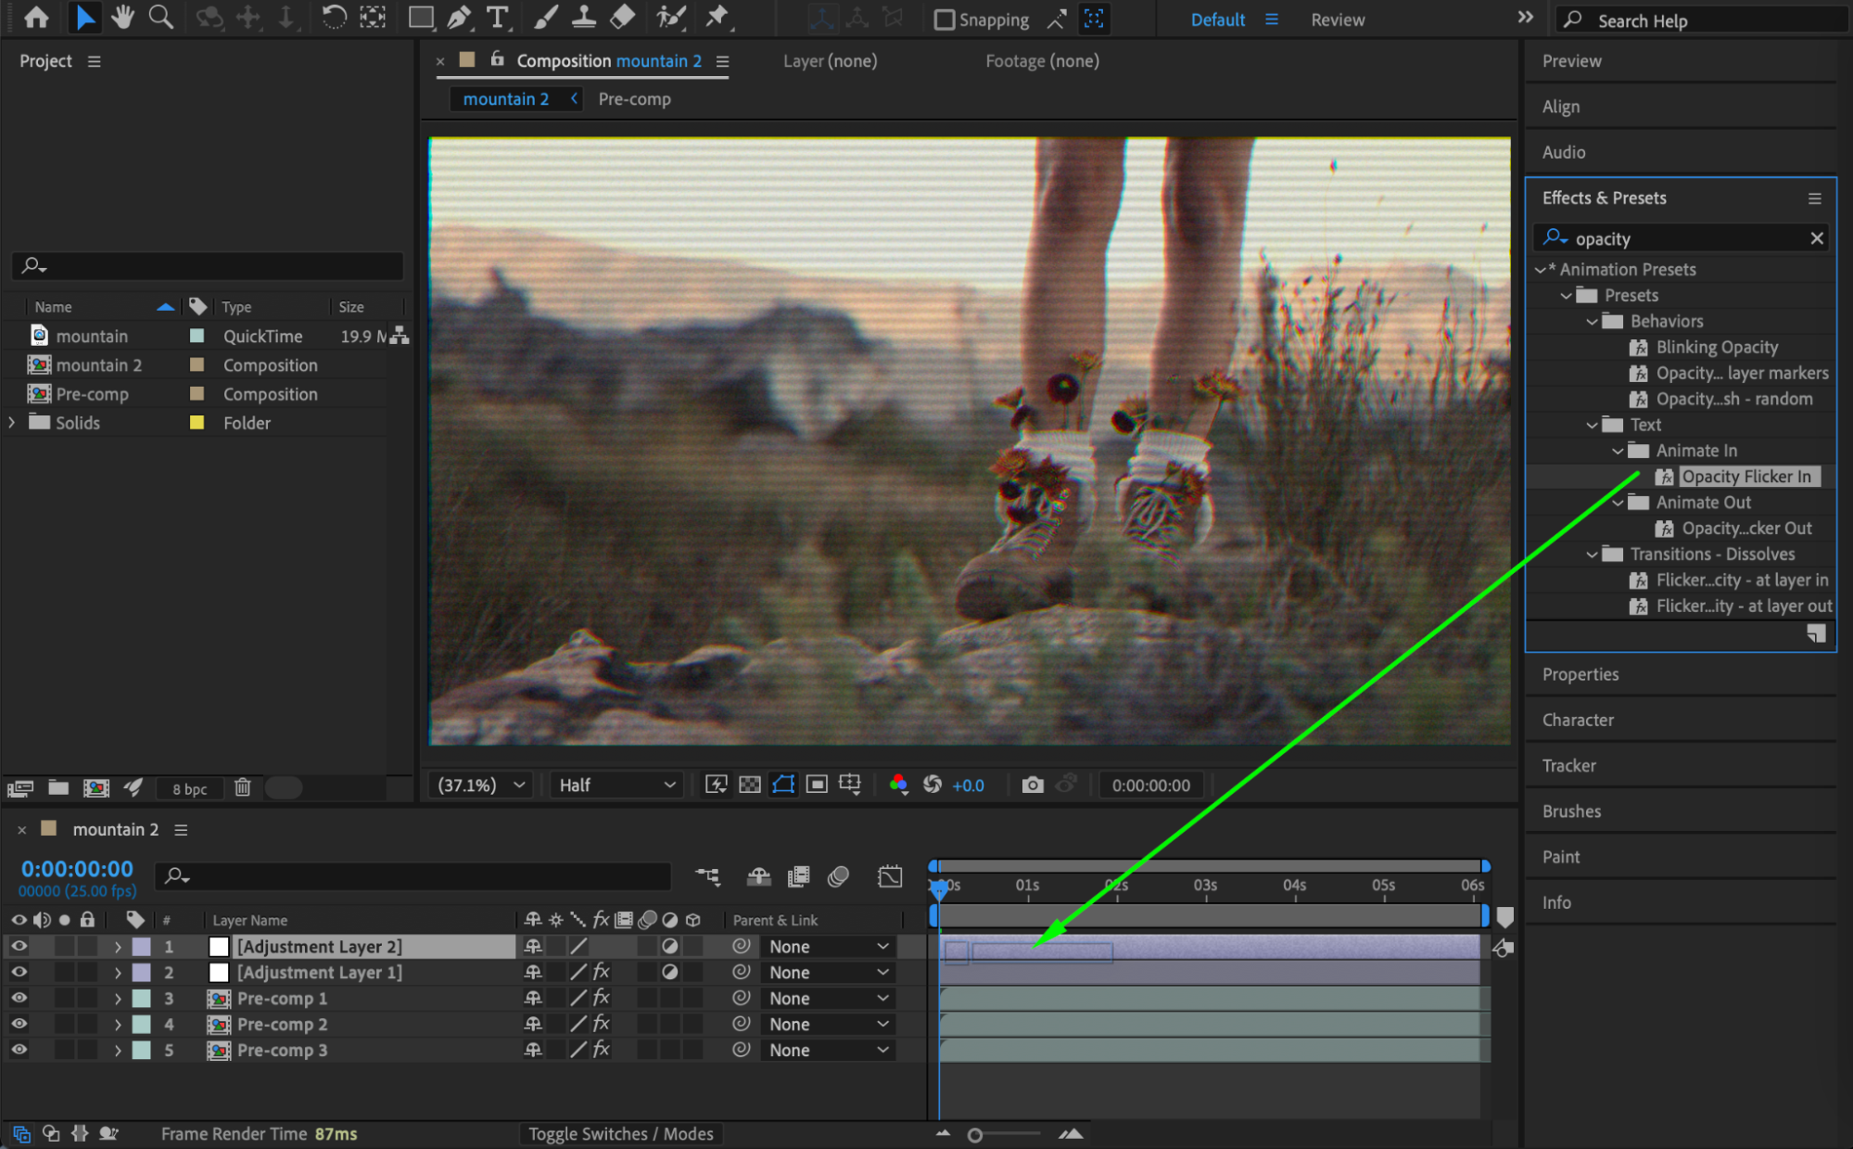Select the Roto Brush tool
Screen dimensions: 1853x1149
(x=670, y=18)
